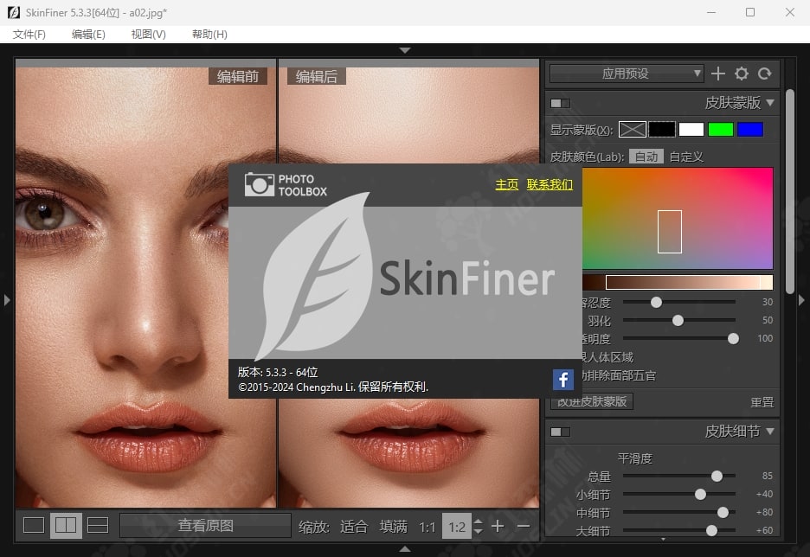Click the right panel vertical scrollbar

pos(789,191)
